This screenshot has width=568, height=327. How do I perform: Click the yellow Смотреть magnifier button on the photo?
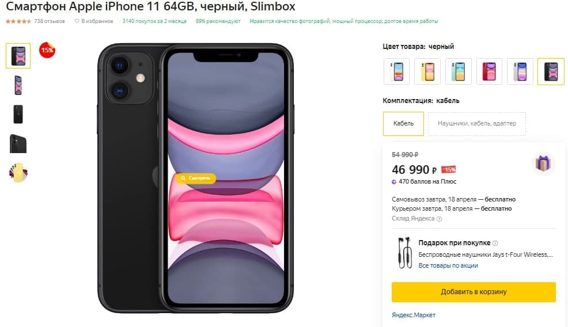(196, 178)
